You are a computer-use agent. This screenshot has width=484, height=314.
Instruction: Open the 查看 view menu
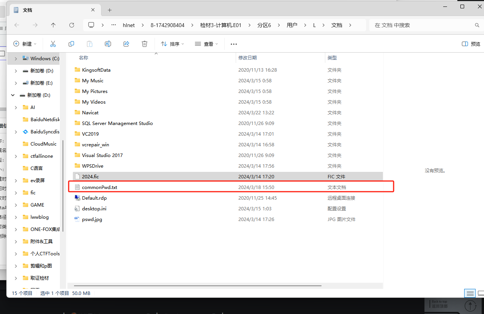pos(206,44)
